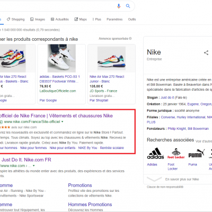212x212 pixels.
Task: Click the Adidas text link
Action: click(152, 164)
